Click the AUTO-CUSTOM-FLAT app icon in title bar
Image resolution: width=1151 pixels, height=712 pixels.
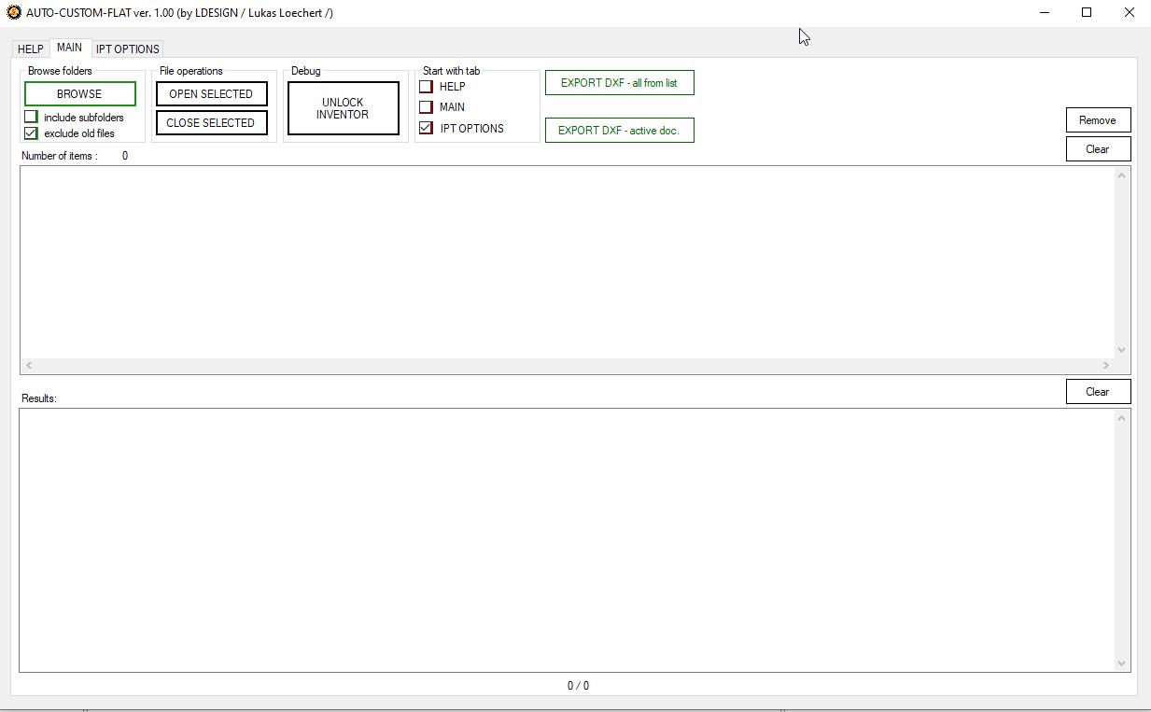coord(13,12)
